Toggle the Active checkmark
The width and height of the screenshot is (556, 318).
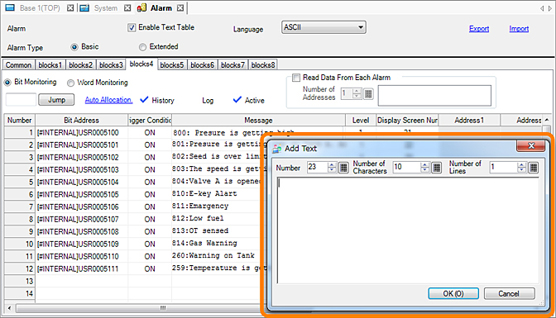click(237, 100)
